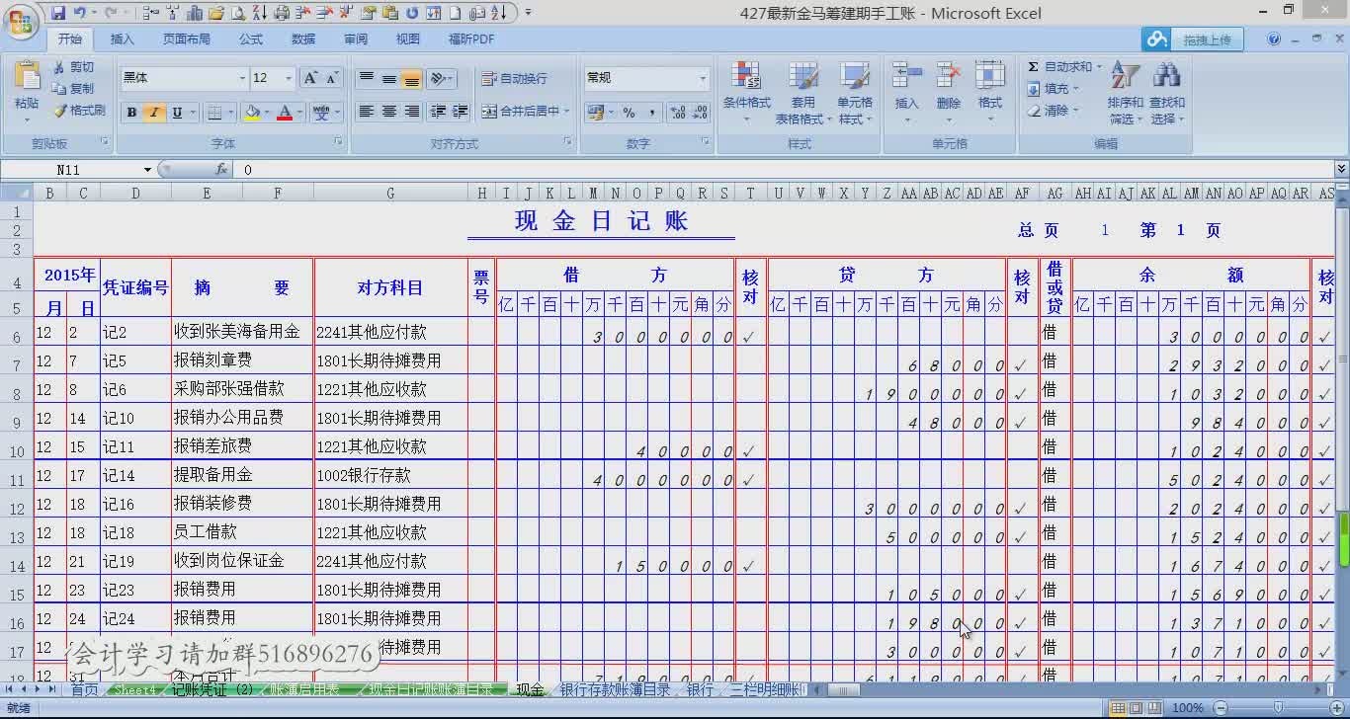This screenshot has width=1350, height=719.
Task: Save the workbook from the quick access toolbar
Action: (x=58, y=13)
